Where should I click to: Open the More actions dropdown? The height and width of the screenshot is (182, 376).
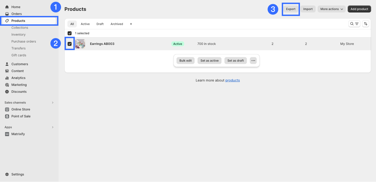332,9
